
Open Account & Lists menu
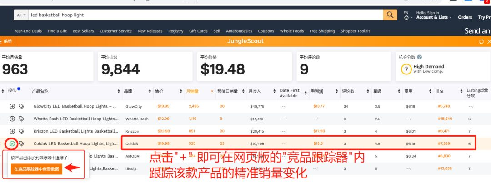point(434,15)
